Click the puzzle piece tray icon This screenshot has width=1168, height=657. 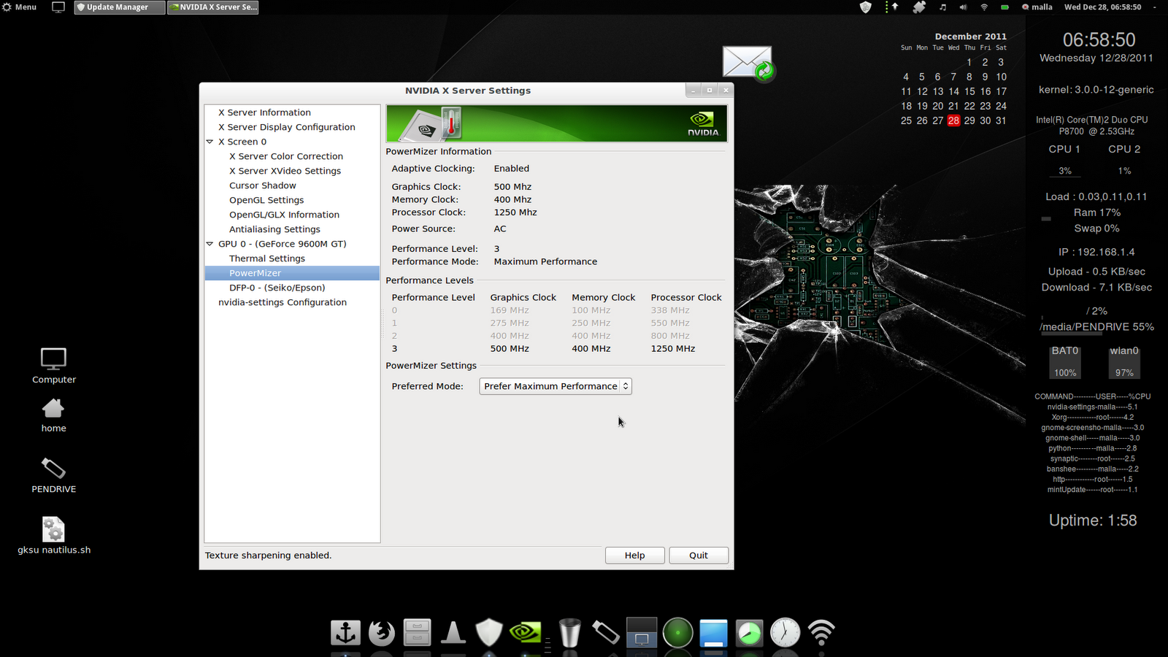click(919, 7)
